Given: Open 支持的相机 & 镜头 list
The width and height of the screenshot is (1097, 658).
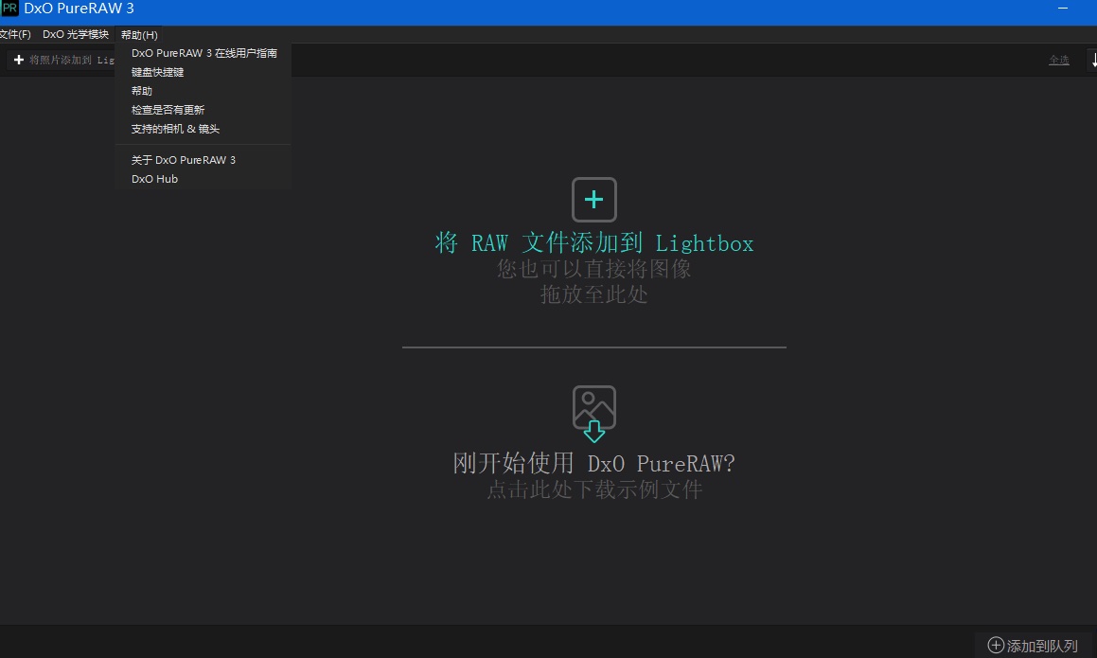Looking at the screenshot, I should (x=203, y=129).
